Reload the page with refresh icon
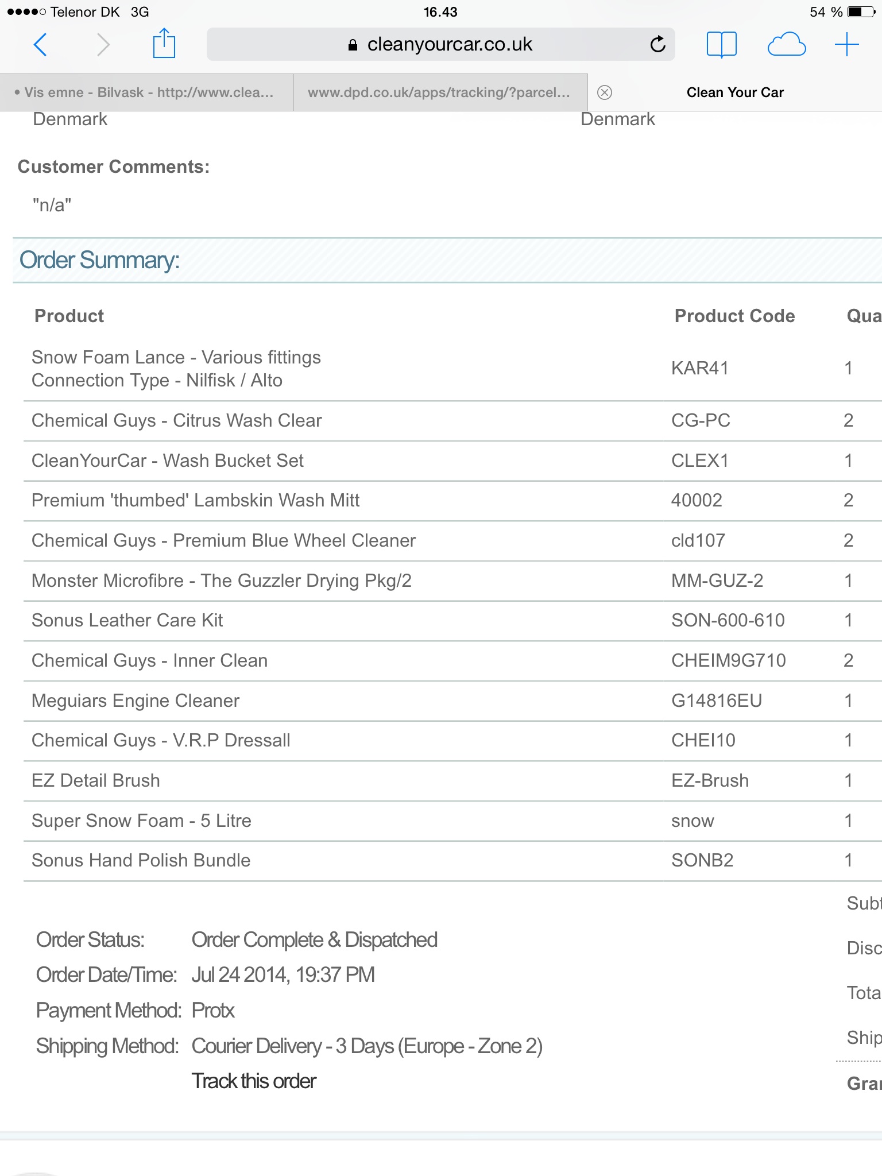882x1176 pixels. click(x=657, y=44)
